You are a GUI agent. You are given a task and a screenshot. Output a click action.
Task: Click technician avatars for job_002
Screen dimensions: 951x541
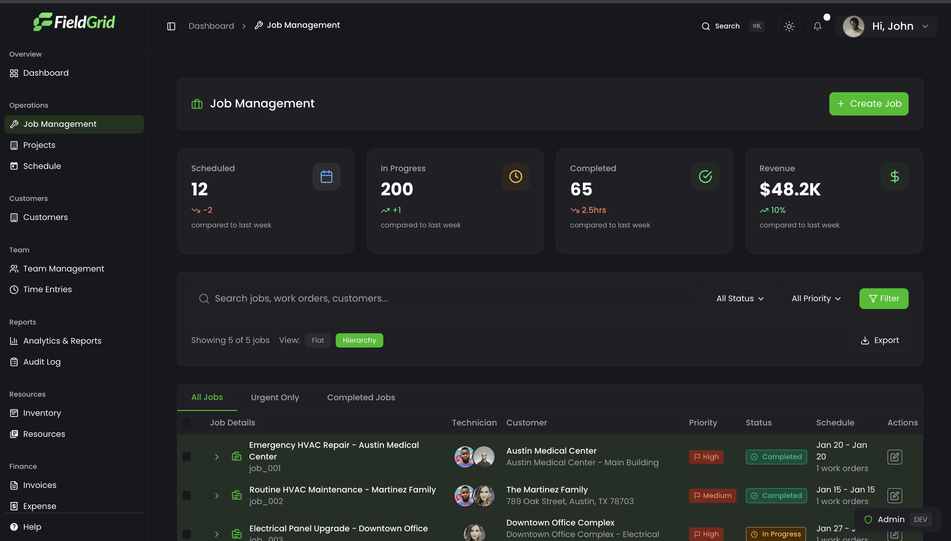click(x=474, y=495)
